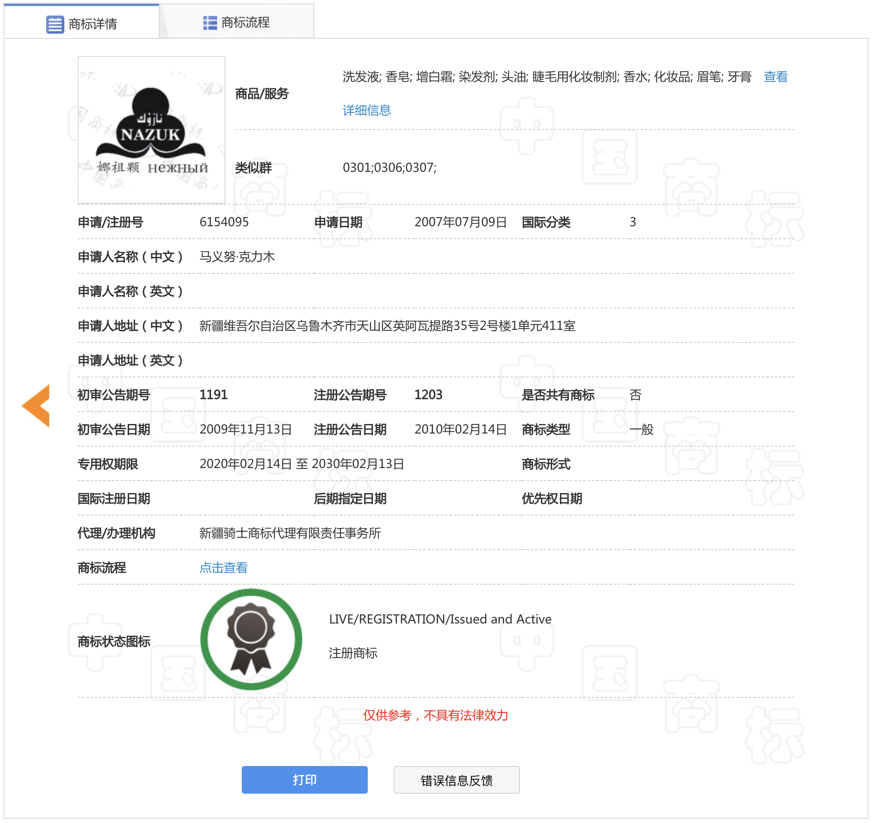
Task: Open the NAZUK trademark image thumbnail
Action: [x=152, y=130]
